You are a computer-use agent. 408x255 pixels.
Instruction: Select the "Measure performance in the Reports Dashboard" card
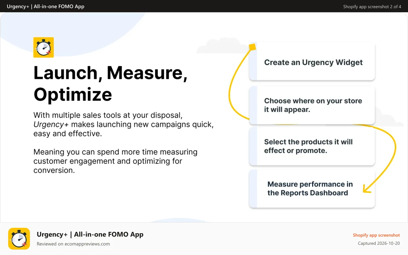pyautogui.click(x=312, y=188)
